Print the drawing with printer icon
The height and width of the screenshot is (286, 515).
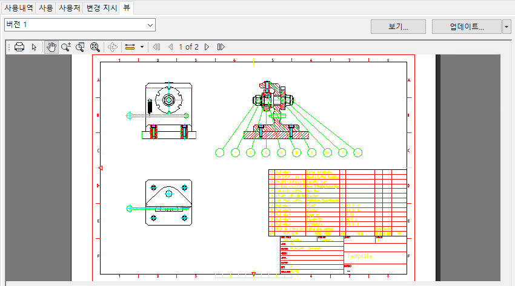[19, 47]
